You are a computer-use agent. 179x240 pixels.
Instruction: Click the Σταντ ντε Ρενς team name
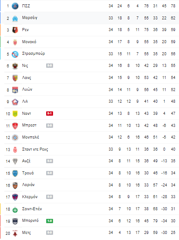(x=35, y=149)
